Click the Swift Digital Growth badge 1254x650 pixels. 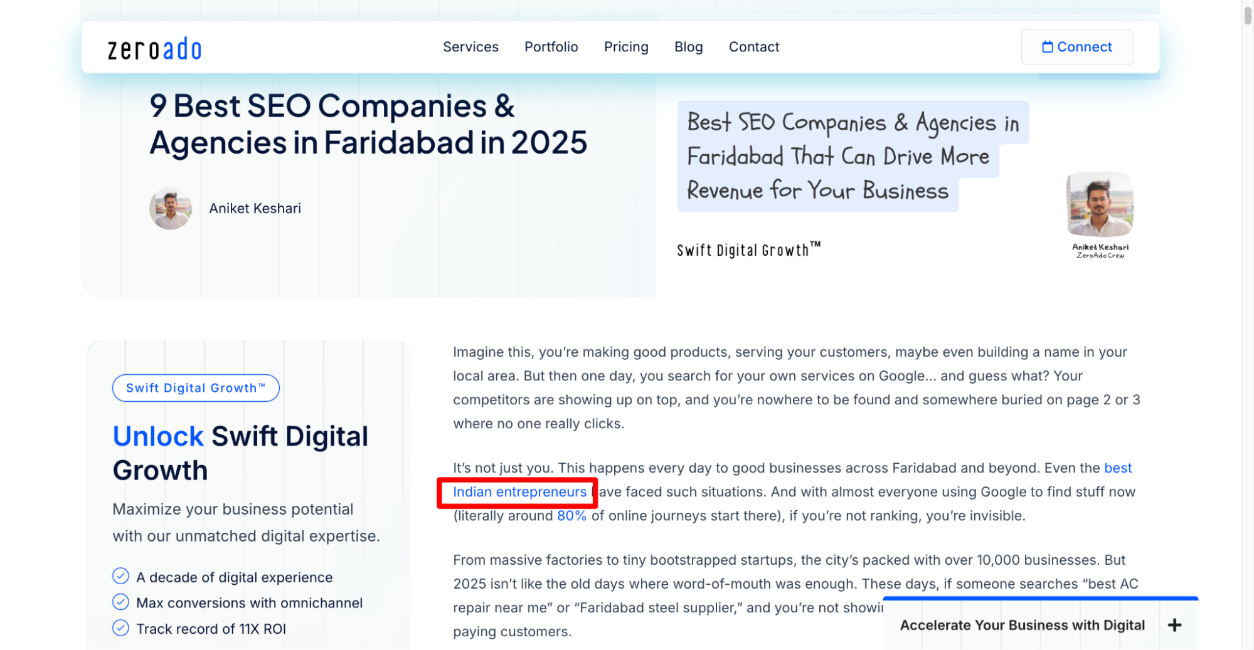(195, 387)
